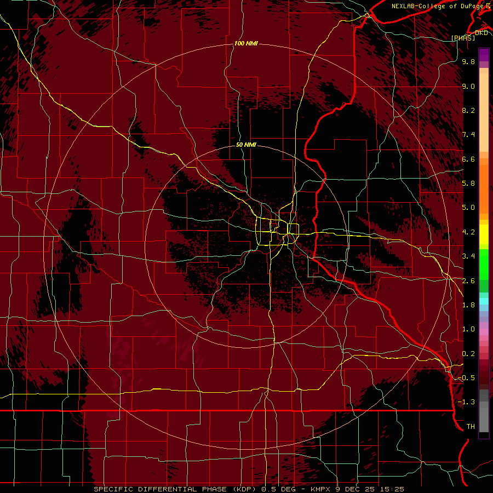The width and height of the screenshot is (493, 493).
Task: Click the 1.8 value on the scale
Action: point(468,305)
